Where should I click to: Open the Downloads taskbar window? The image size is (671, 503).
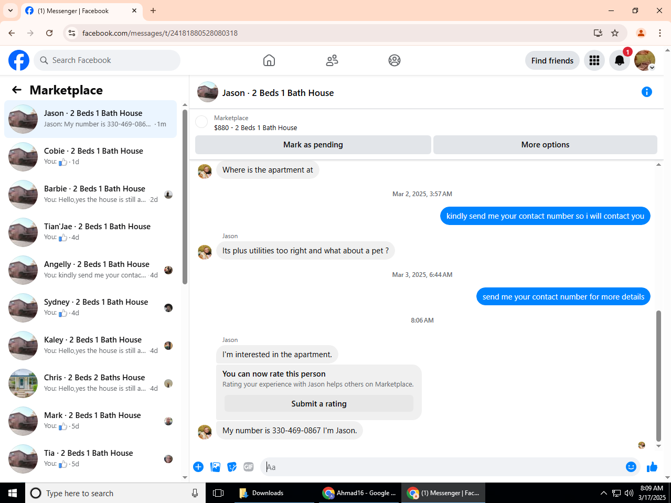[274, 493]
